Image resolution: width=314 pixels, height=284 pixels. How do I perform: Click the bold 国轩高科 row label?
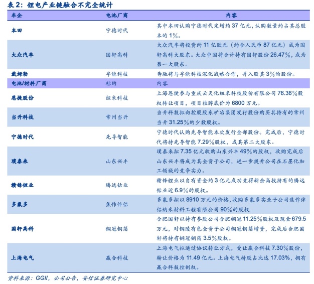tap(23, 228)
